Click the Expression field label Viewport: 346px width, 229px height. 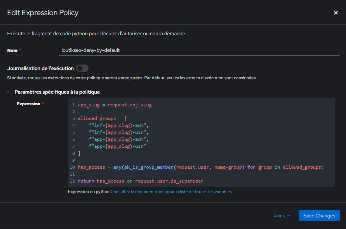(28, 104)
